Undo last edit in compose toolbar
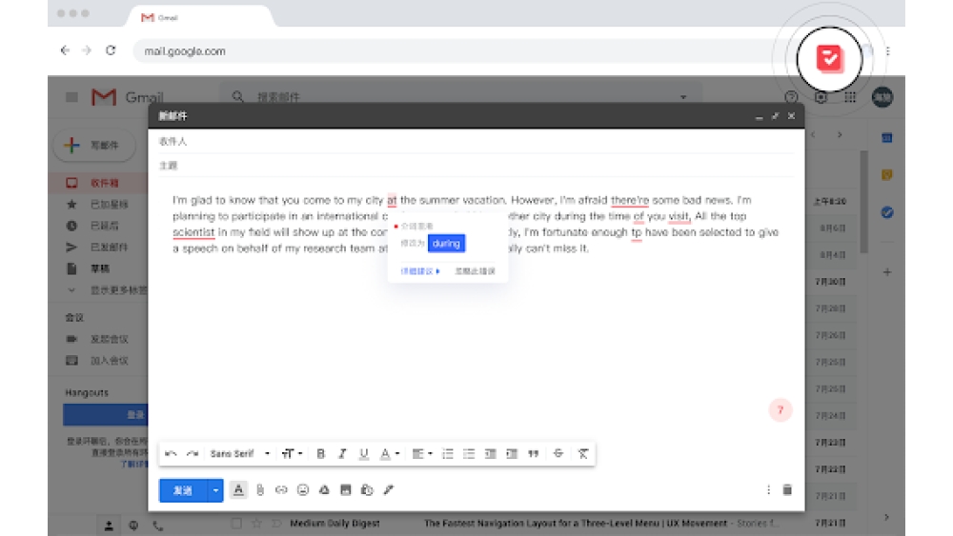This screenshot has width=953, height=536. point(171,453)
